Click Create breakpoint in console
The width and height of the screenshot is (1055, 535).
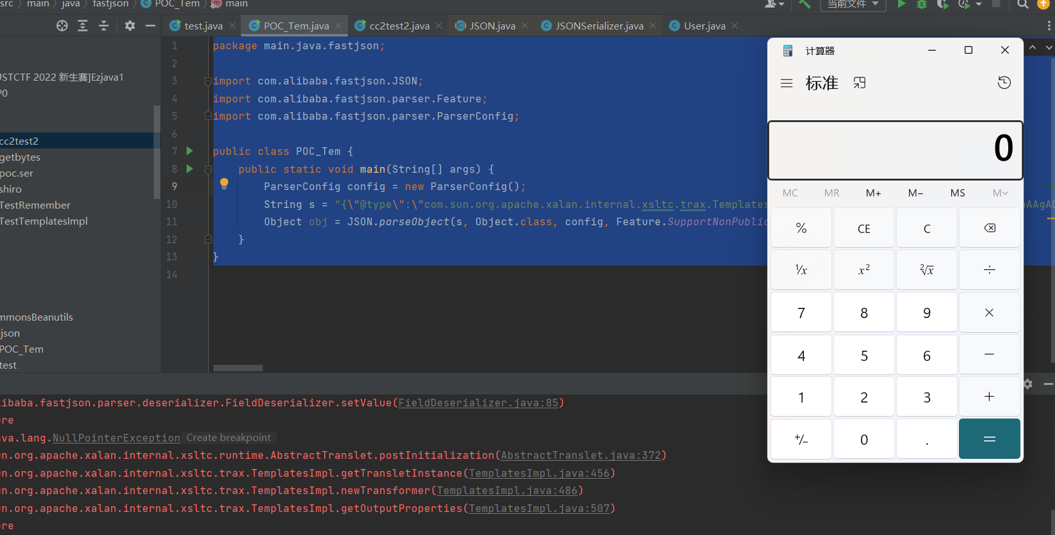(x=229, y=438)
